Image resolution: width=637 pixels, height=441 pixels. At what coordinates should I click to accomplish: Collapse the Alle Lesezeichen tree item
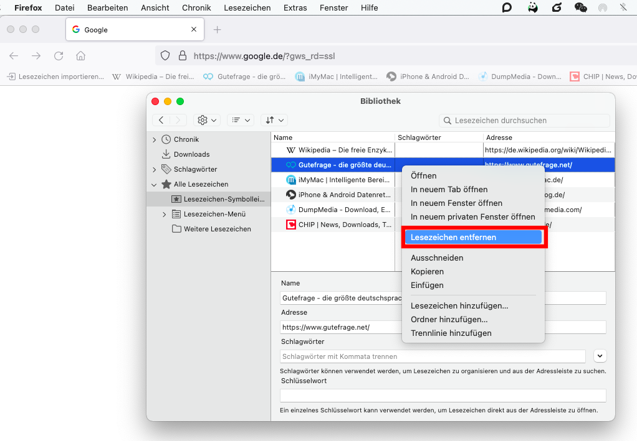[x=154, y=185]
